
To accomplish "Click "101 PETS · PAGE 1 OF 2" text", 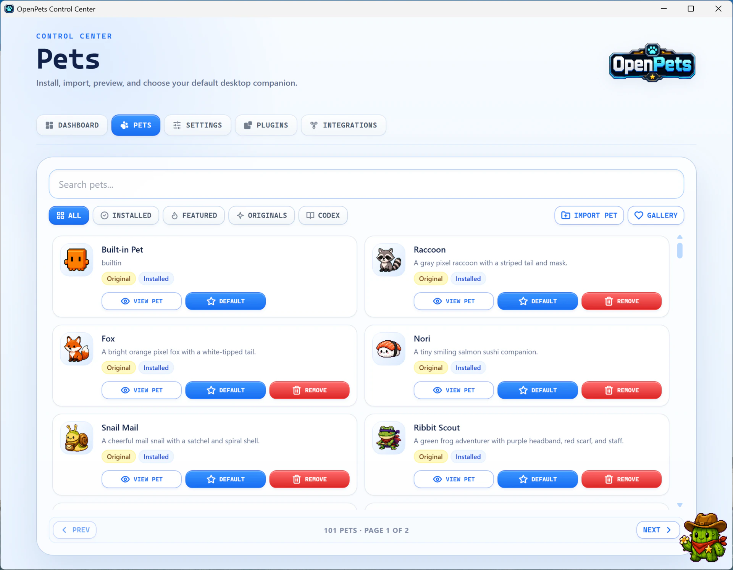I will [366, 530].
